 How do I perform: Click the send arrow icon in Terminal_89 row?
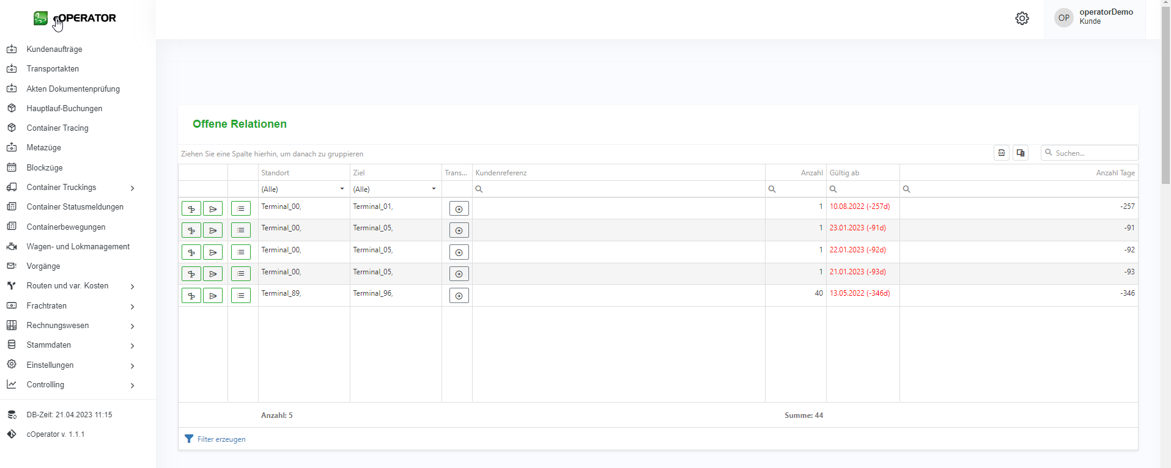pyautogui.click(x=213, y=296)
